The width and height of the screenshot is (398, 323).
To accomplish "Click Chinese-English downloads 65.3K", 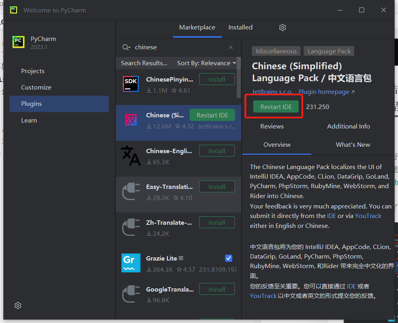I will (x=158, y=162).
